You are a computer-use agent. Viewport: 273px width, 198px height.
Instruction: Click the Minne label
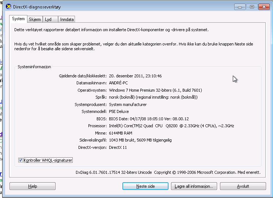(x=101, y=133)
